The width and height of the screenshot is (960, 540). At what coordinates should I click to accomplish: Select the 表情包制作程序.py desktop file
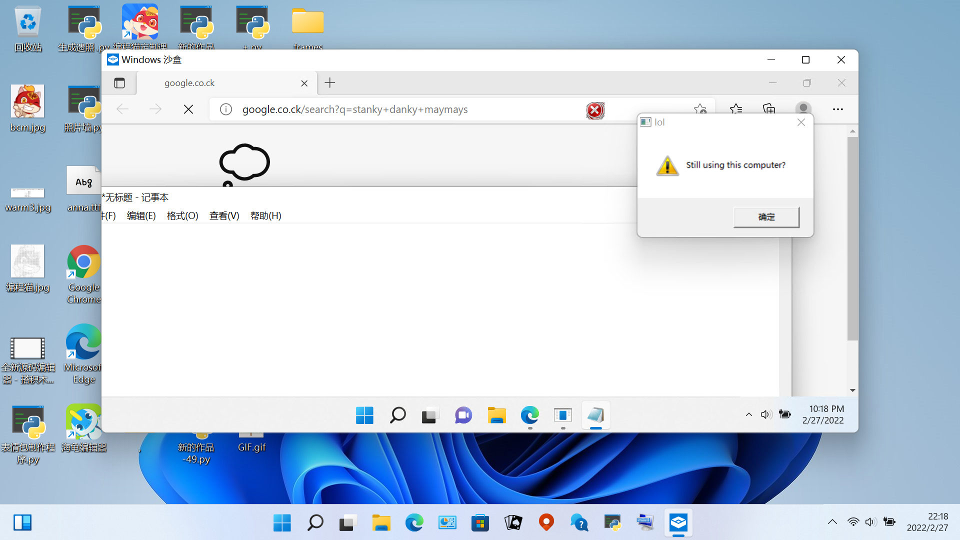click(x=28, y=435)
